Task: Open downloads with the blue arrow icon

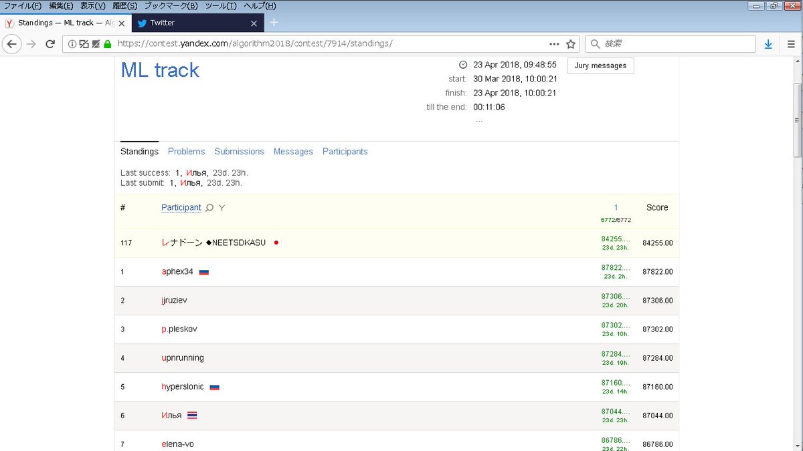Action: point(768,44)
